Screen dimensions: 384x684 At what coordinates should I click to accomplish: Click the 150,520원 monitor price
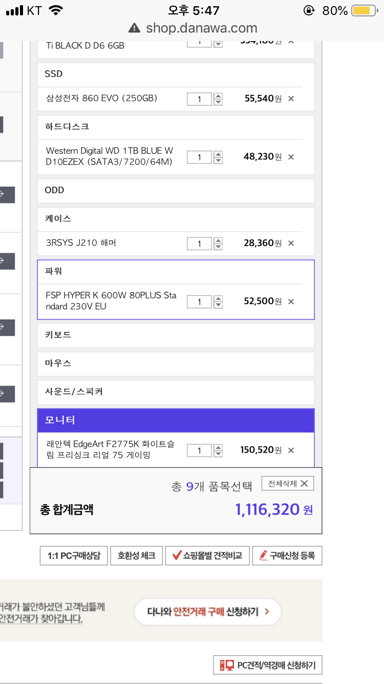pyautogui.click(x=261, y=450)
